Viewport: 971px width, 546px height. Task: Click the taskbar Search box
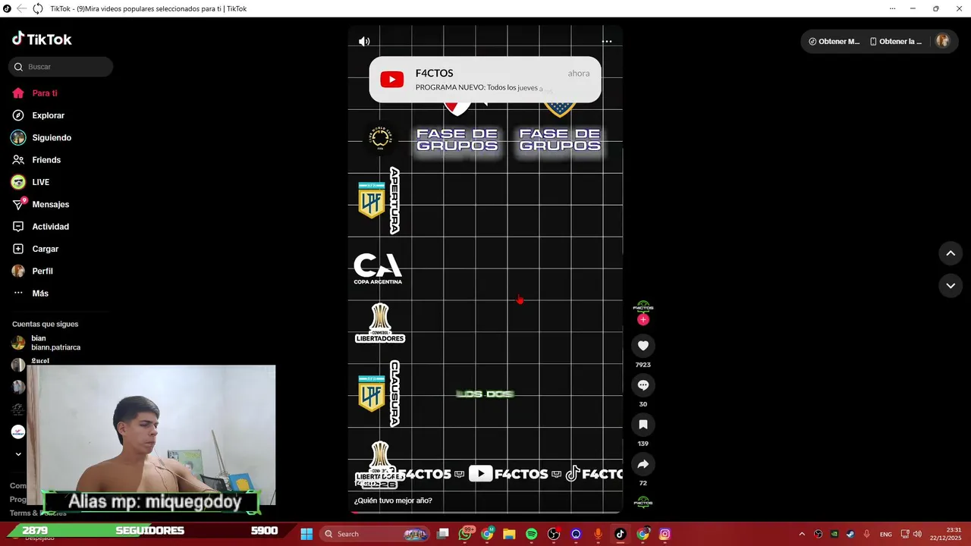376,534
